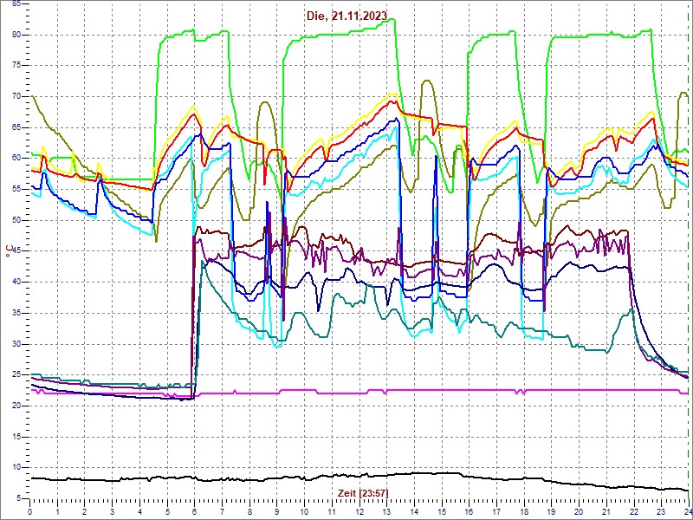Click the 10 label on the temperature axis
This screenshot has width=693, height=520.
(16, 468)
